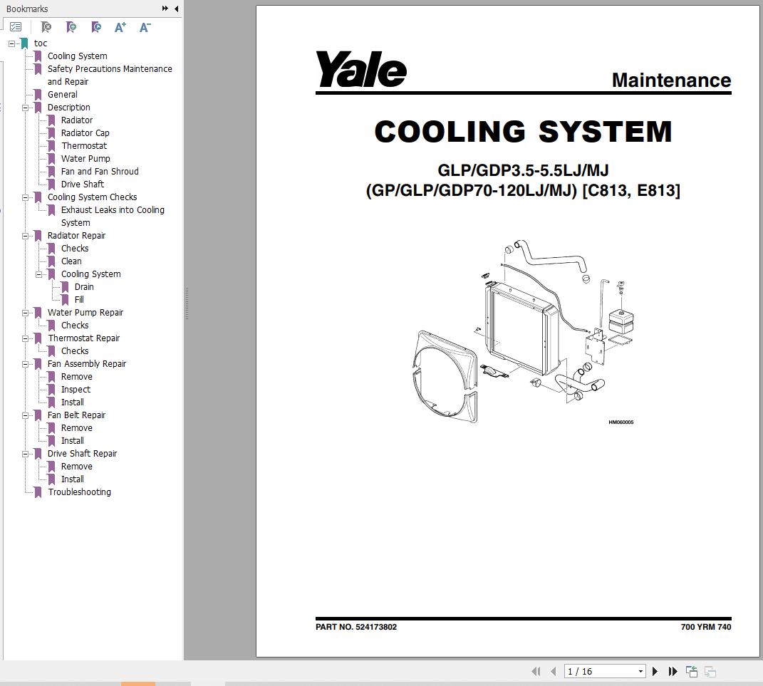Click the find current bookmark icon
This screenshot has width=763, height=686.
[x=96, y=27]
